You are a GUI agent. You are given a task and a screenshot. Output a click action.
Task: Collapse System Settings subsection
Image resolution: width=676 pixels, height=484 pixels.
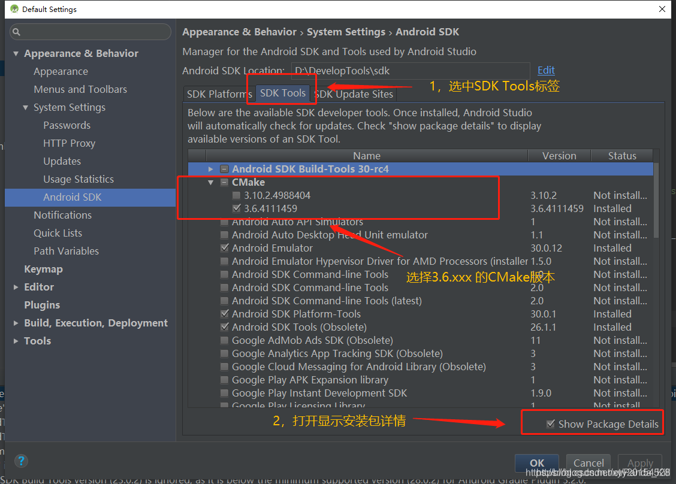25,108
